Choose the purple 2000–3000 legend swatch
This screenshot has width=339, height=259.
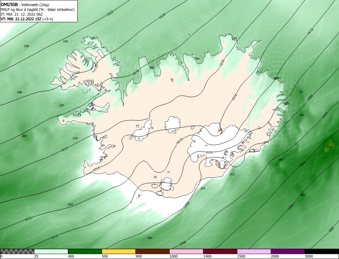tap(288, 252)
